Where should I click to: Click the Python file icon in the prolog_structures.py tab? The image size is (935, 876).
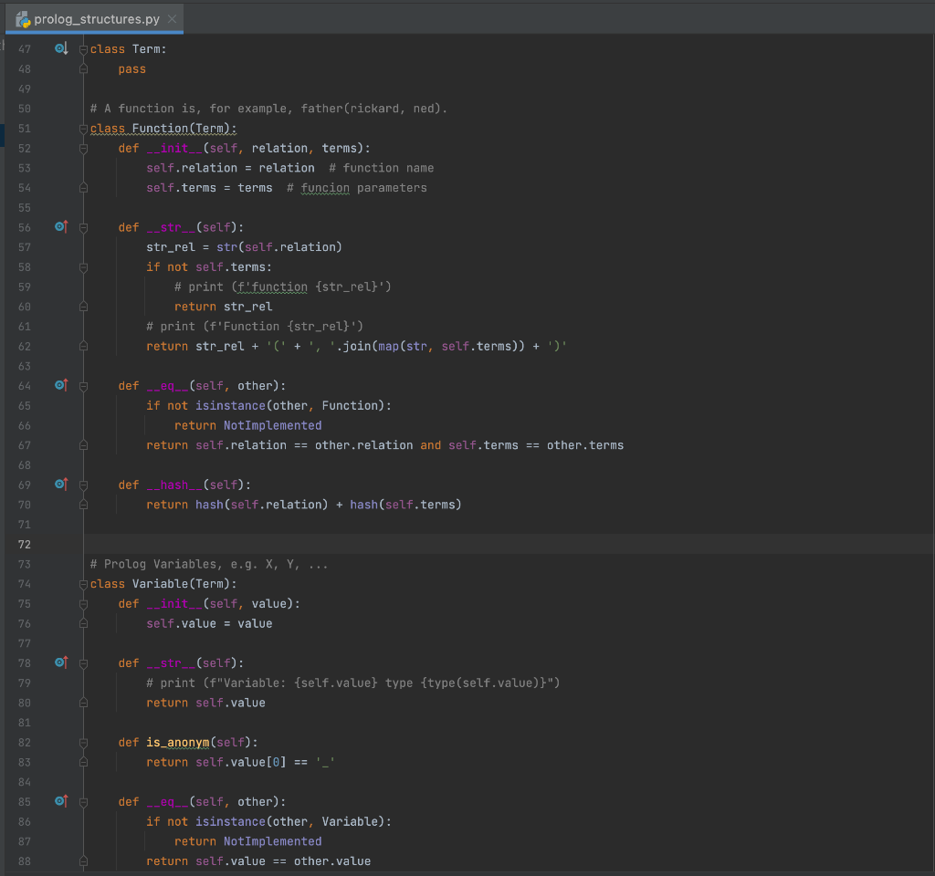point(23,20)
